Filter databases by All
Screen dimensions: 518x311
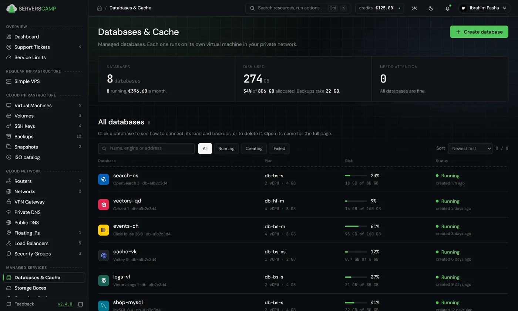(205, 148)
